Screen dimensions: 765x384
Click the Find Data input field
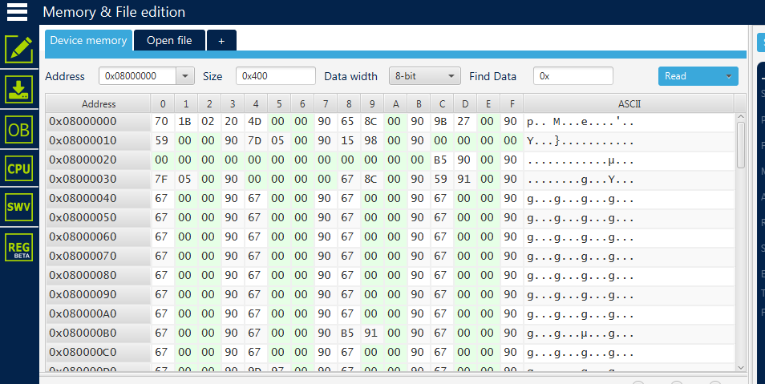tap(573, 76)
